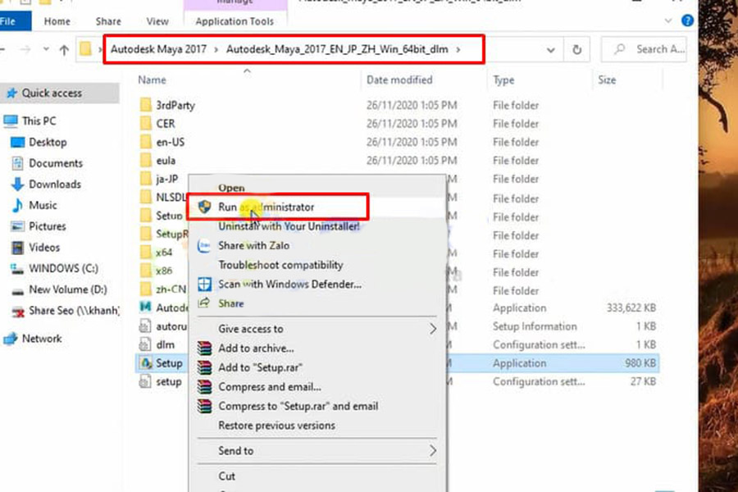Open New Volume (D:) drive

tap(68, 289)
